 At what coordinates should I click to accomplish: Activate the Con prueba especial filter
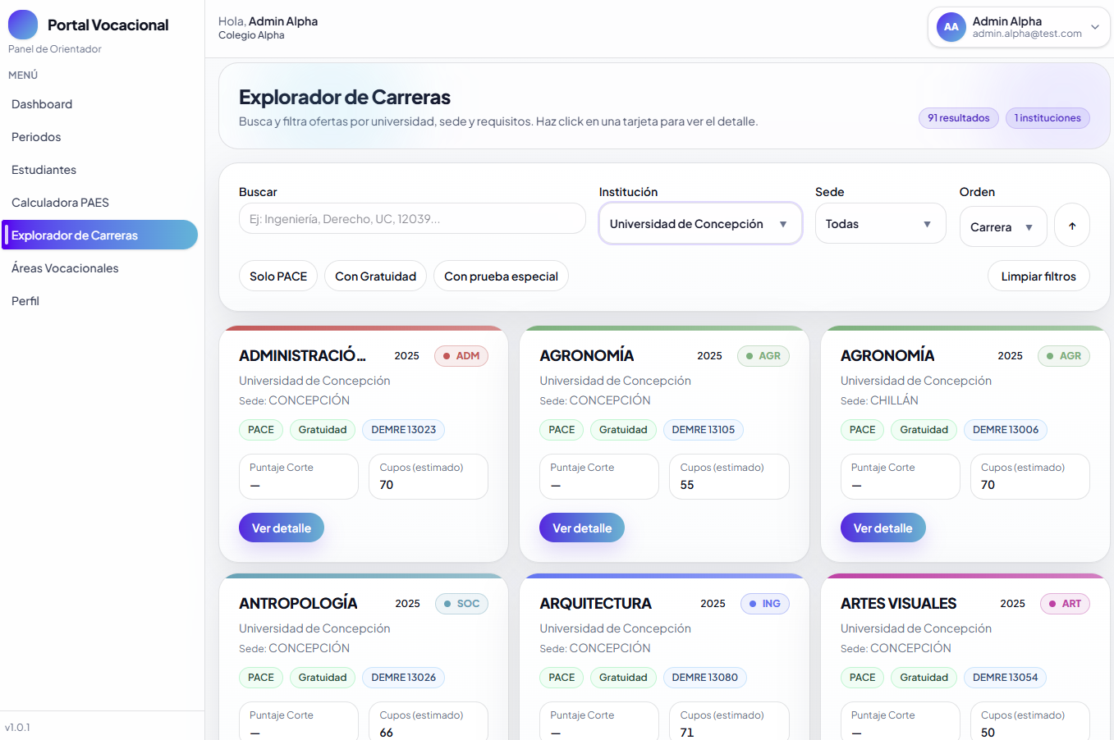point(501,276)
